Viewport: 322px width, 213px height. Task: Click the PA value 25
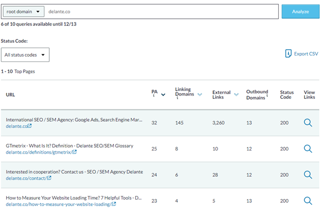coord(154,149)
